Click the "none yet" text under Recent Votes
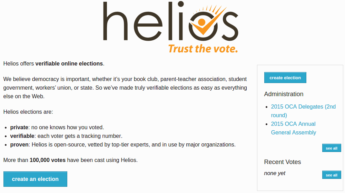 [x=275, y=173]
